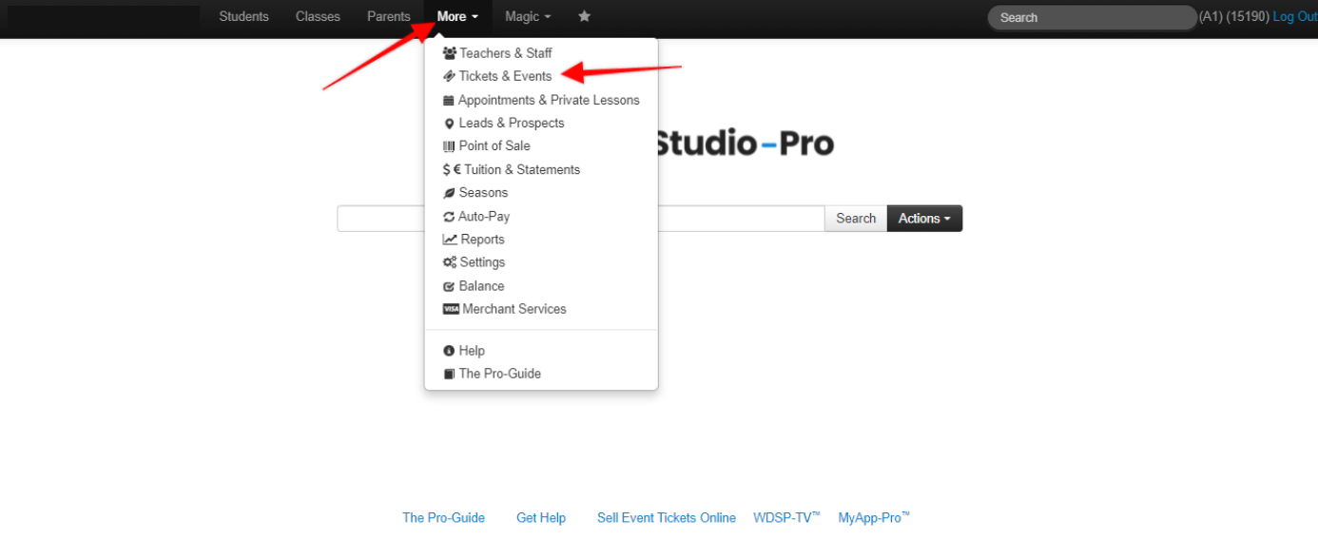1318x540 pixels.
Task: Focus the navbar Search field
Action: point(1092,17)
